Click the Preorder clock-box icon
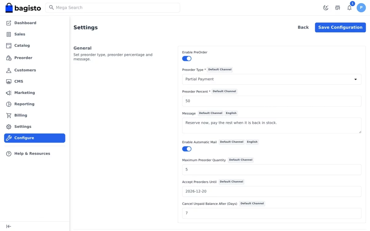370x231 pixels. [x=9, y=58]
